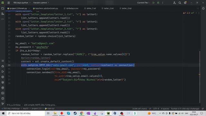Open the Structure tool window icon
This screenshot has height=116, width=206.
(x=3, y=14)
